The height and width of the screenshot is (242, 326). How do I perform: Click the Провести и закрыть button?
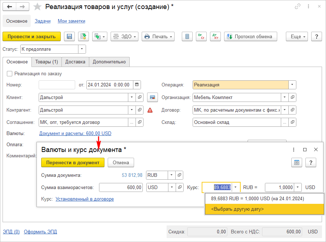(31, 36)
